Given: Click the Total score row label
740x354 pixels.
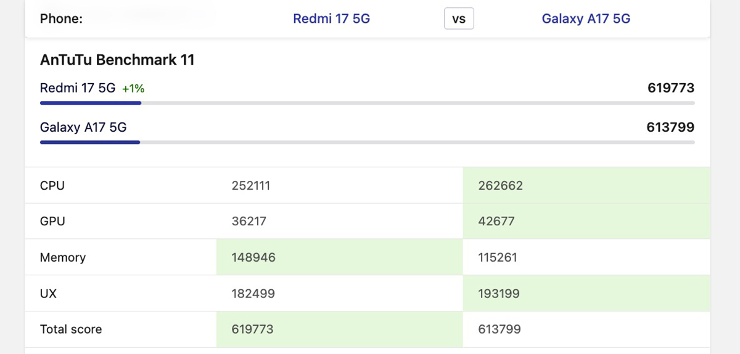Looking at the screenshot, I should (x=71, y=329).
